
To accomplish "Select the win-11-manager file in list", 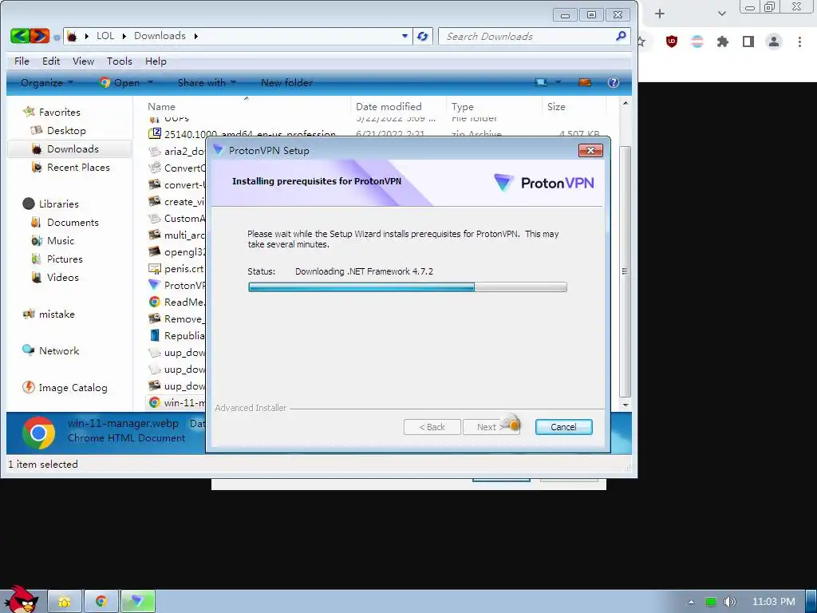I will coord(177,402).
